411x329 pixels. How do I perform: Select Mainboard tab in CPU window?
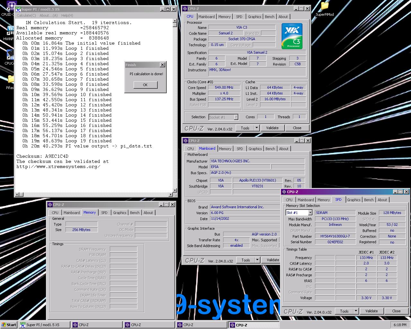tap(206, 17)
